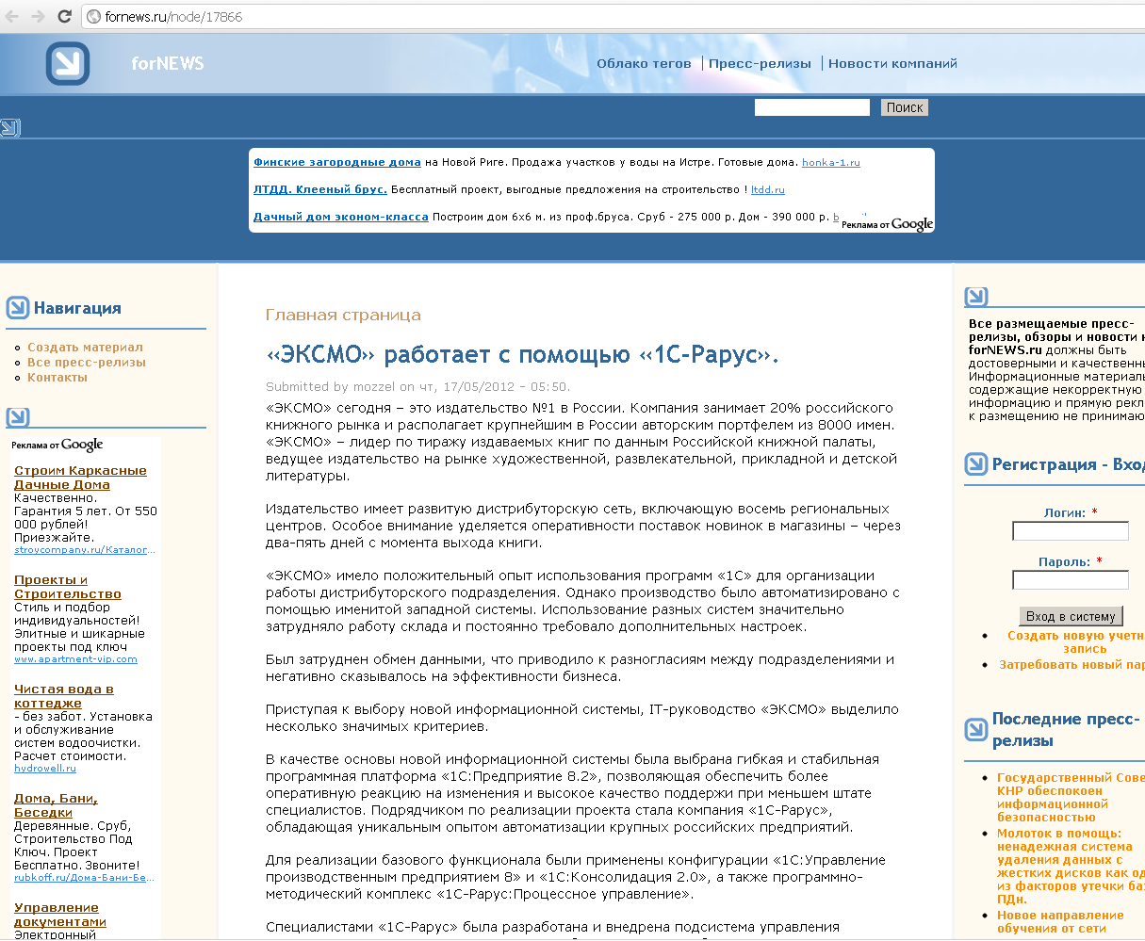The height and width of the screenshot is (941, 1145).
Task: Open the Новости компаний menu item
Action: [892, 63]
